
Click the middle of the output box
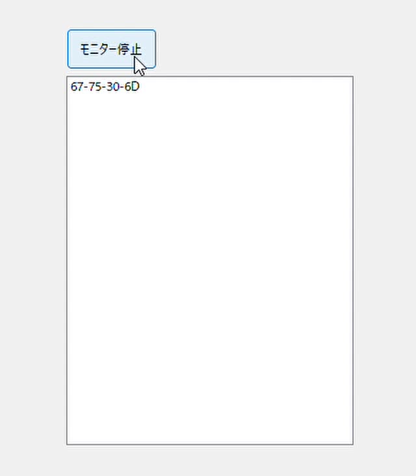click(210, 261)
